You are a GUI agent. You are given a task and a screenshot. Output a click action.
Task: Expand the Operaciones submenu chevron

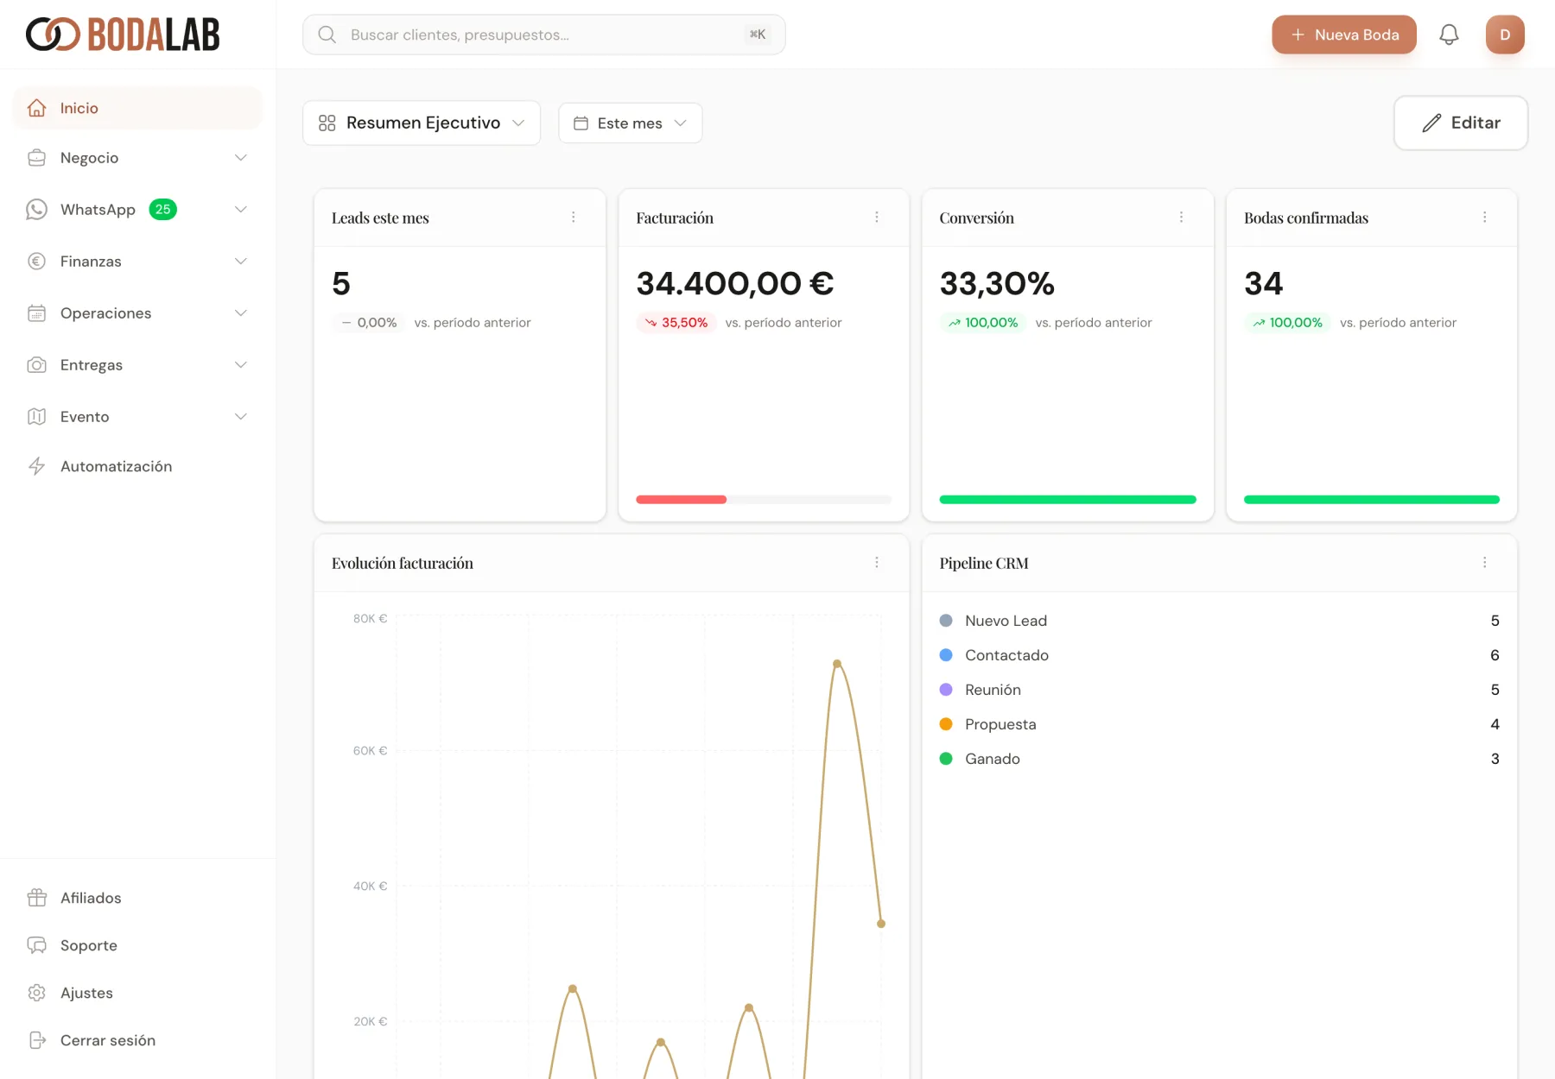241,313
